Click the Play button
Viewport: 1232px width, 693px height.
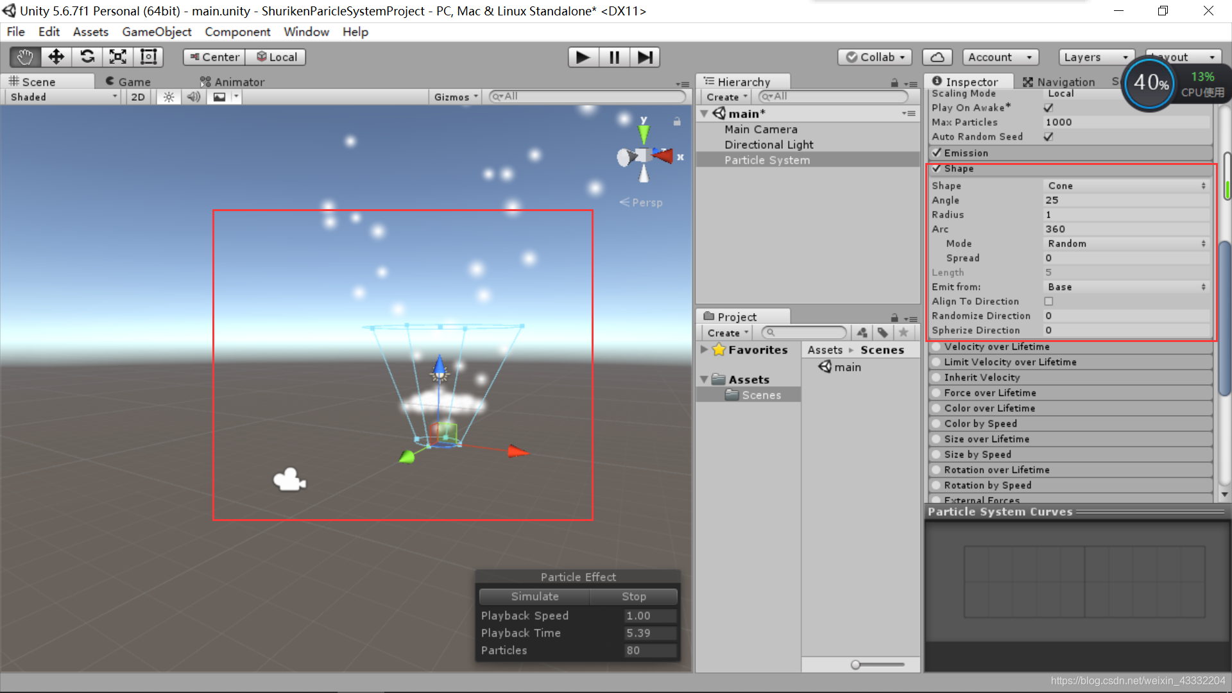(583, 57)
